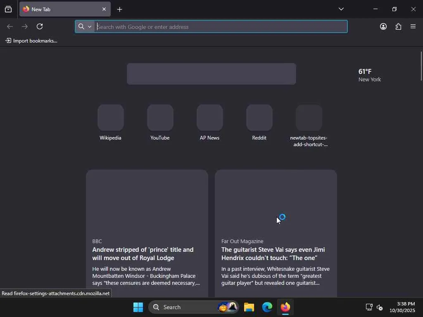
Task: Click the muted volume tray icon
Action: [x=380, y=307]
